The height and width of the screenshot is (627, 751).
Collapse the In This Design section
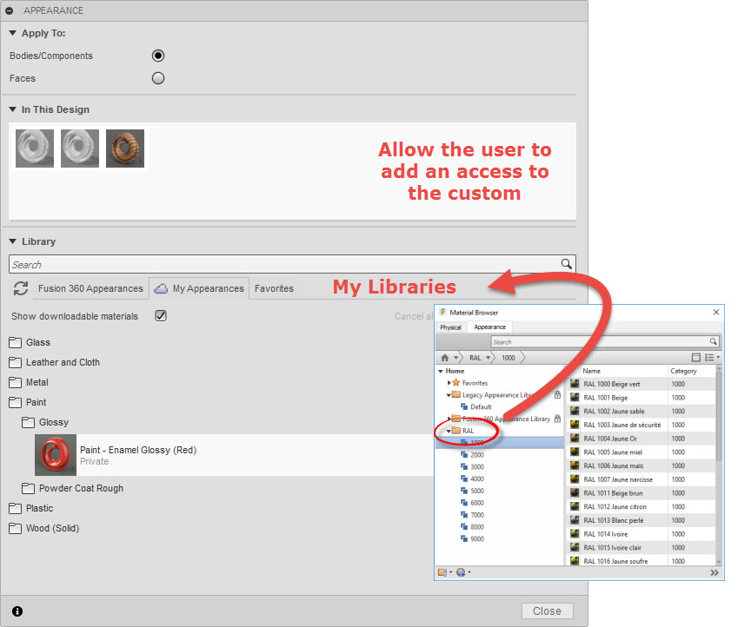click(13, 109)
